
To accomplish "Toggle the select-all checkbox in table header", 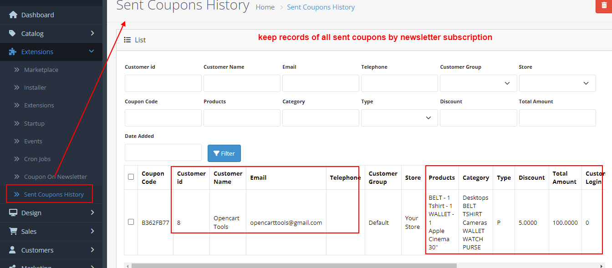I will point(131,177).
